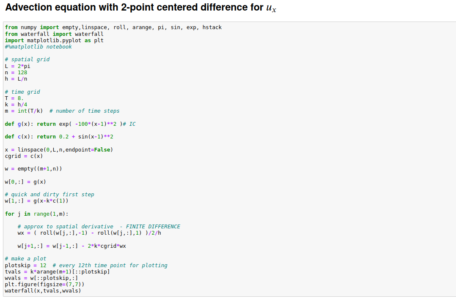Click the 'def c(x)' function definition
Image resolution: width=456 pixels, height=298 pixels.
59,137
